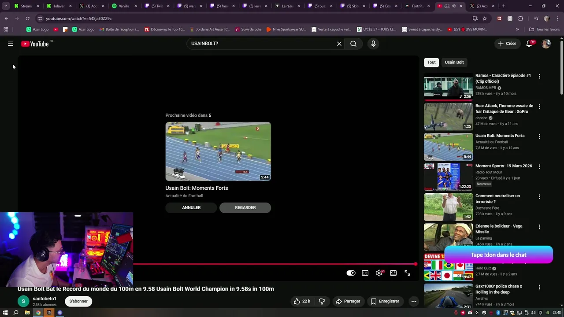
Task: Reload the page in Chrome
Action: (27, 18)
